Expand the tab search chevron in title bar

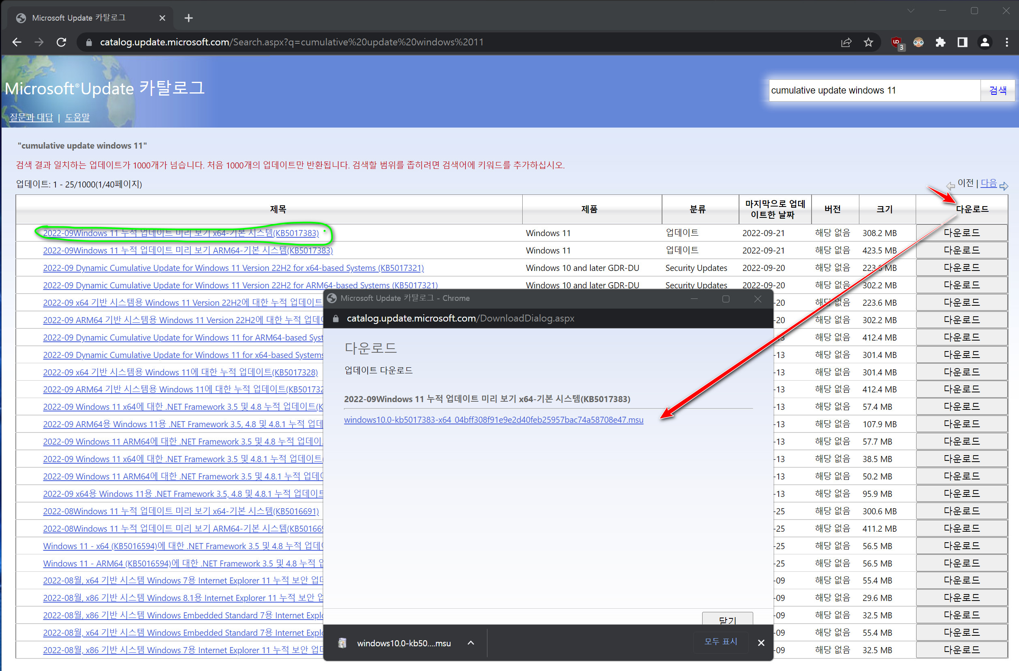(911, 11)
